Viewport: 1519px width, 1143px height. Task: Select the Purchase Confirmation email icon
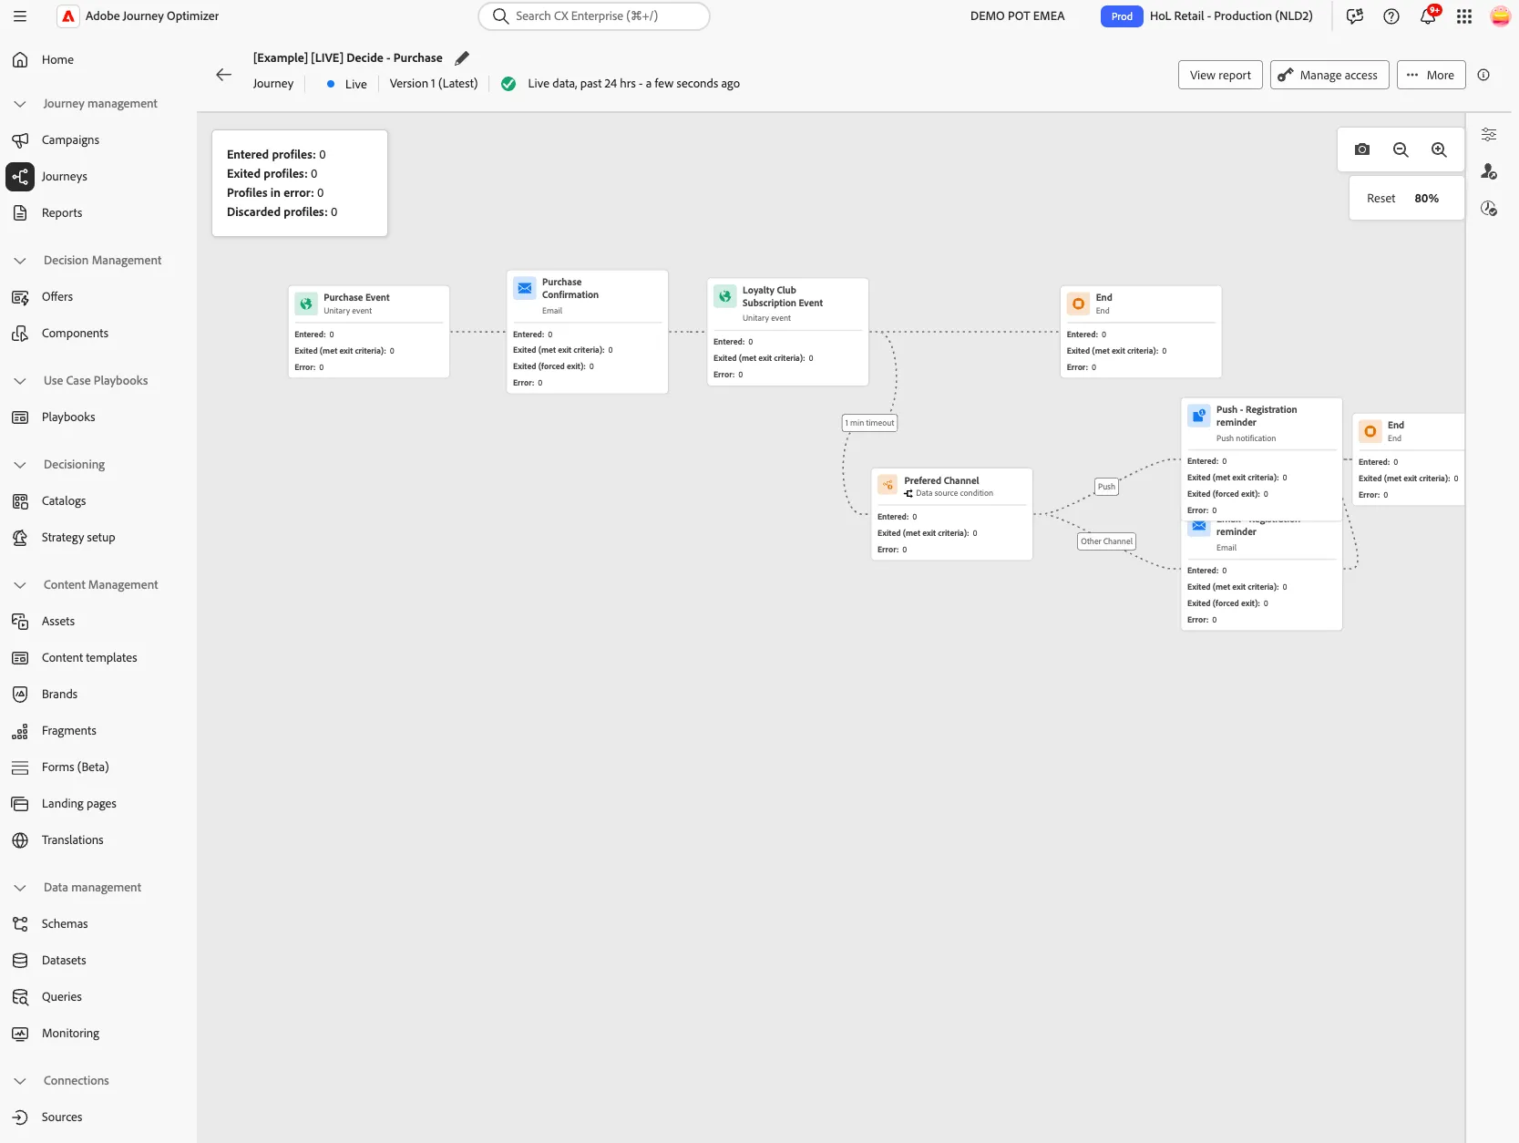525,288
